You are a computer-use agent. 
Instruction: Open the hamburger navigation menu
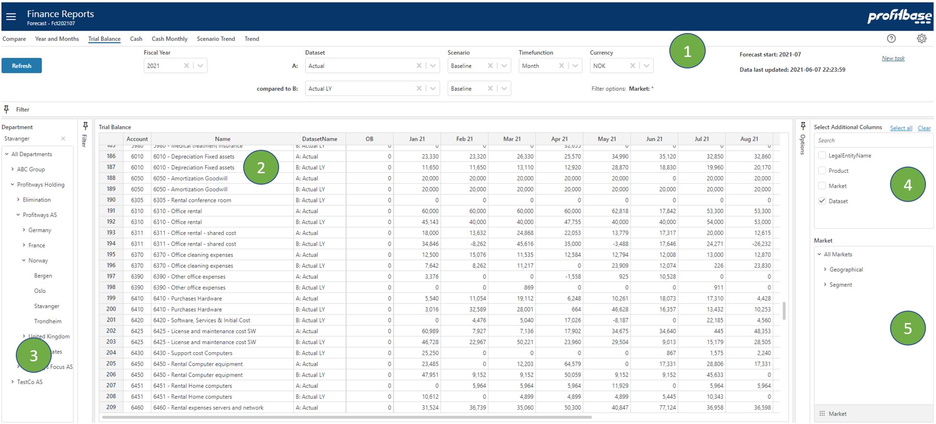[11, 17]
